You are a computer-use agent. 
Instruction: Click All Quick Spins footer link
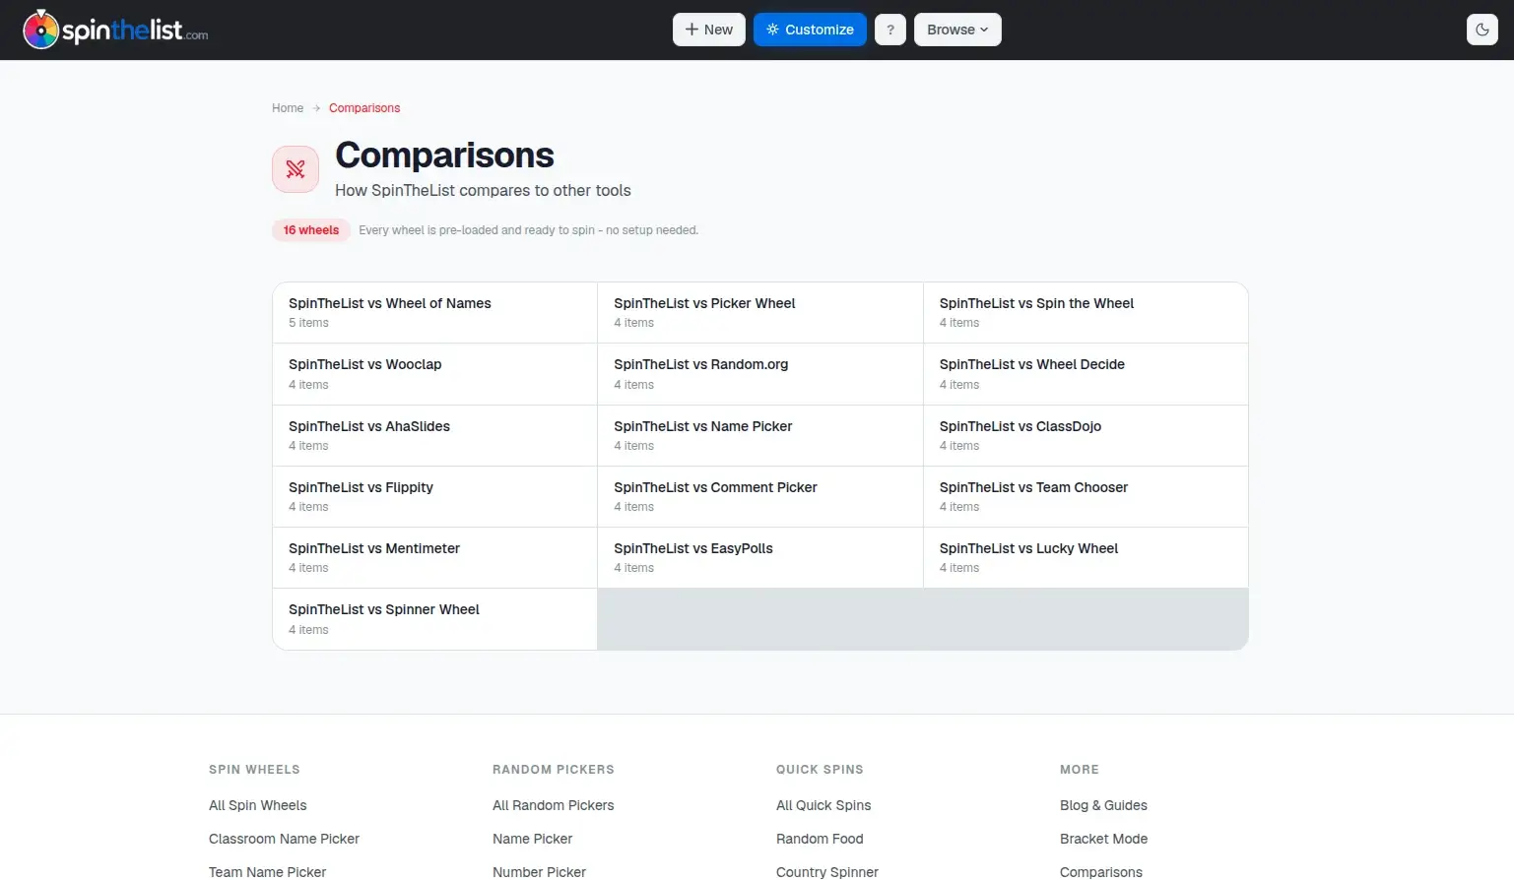[823, 805]
